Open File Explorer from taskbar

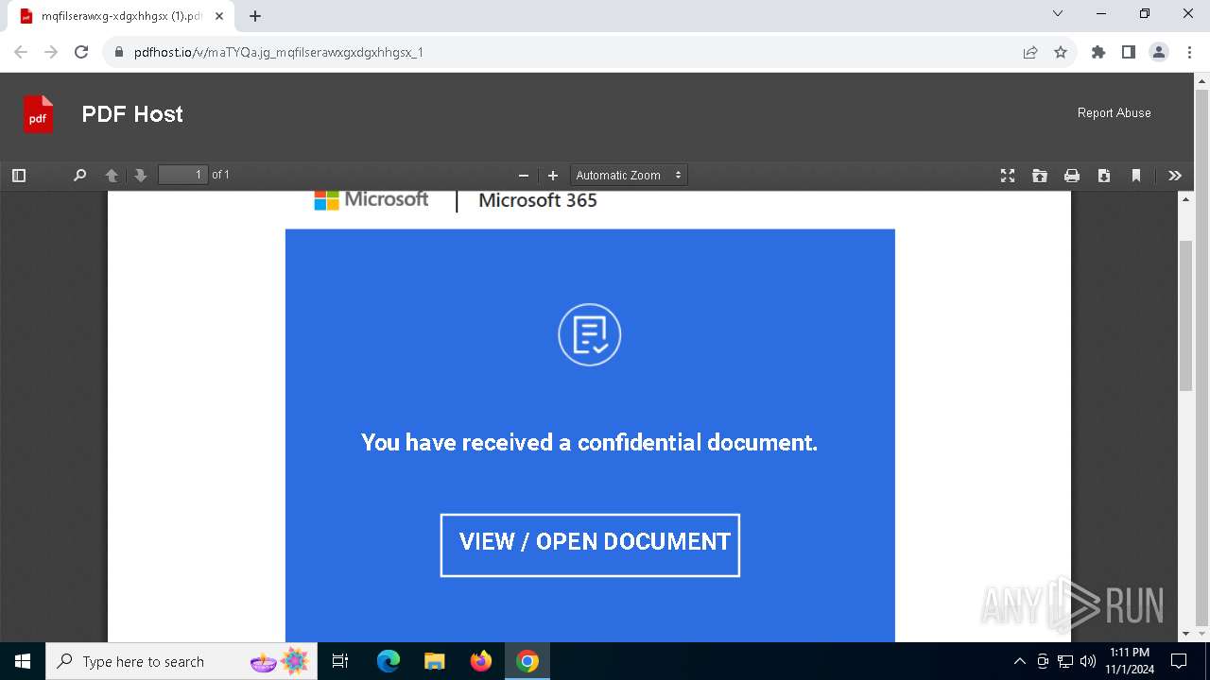pyautogui.click(x=434, y=661)
